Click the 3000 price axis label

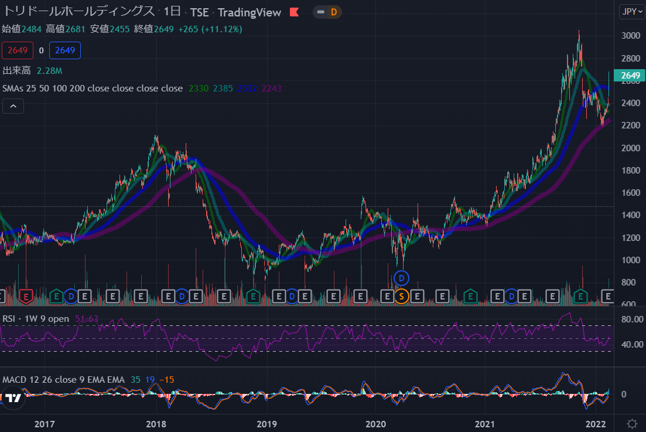coord(630,35)
